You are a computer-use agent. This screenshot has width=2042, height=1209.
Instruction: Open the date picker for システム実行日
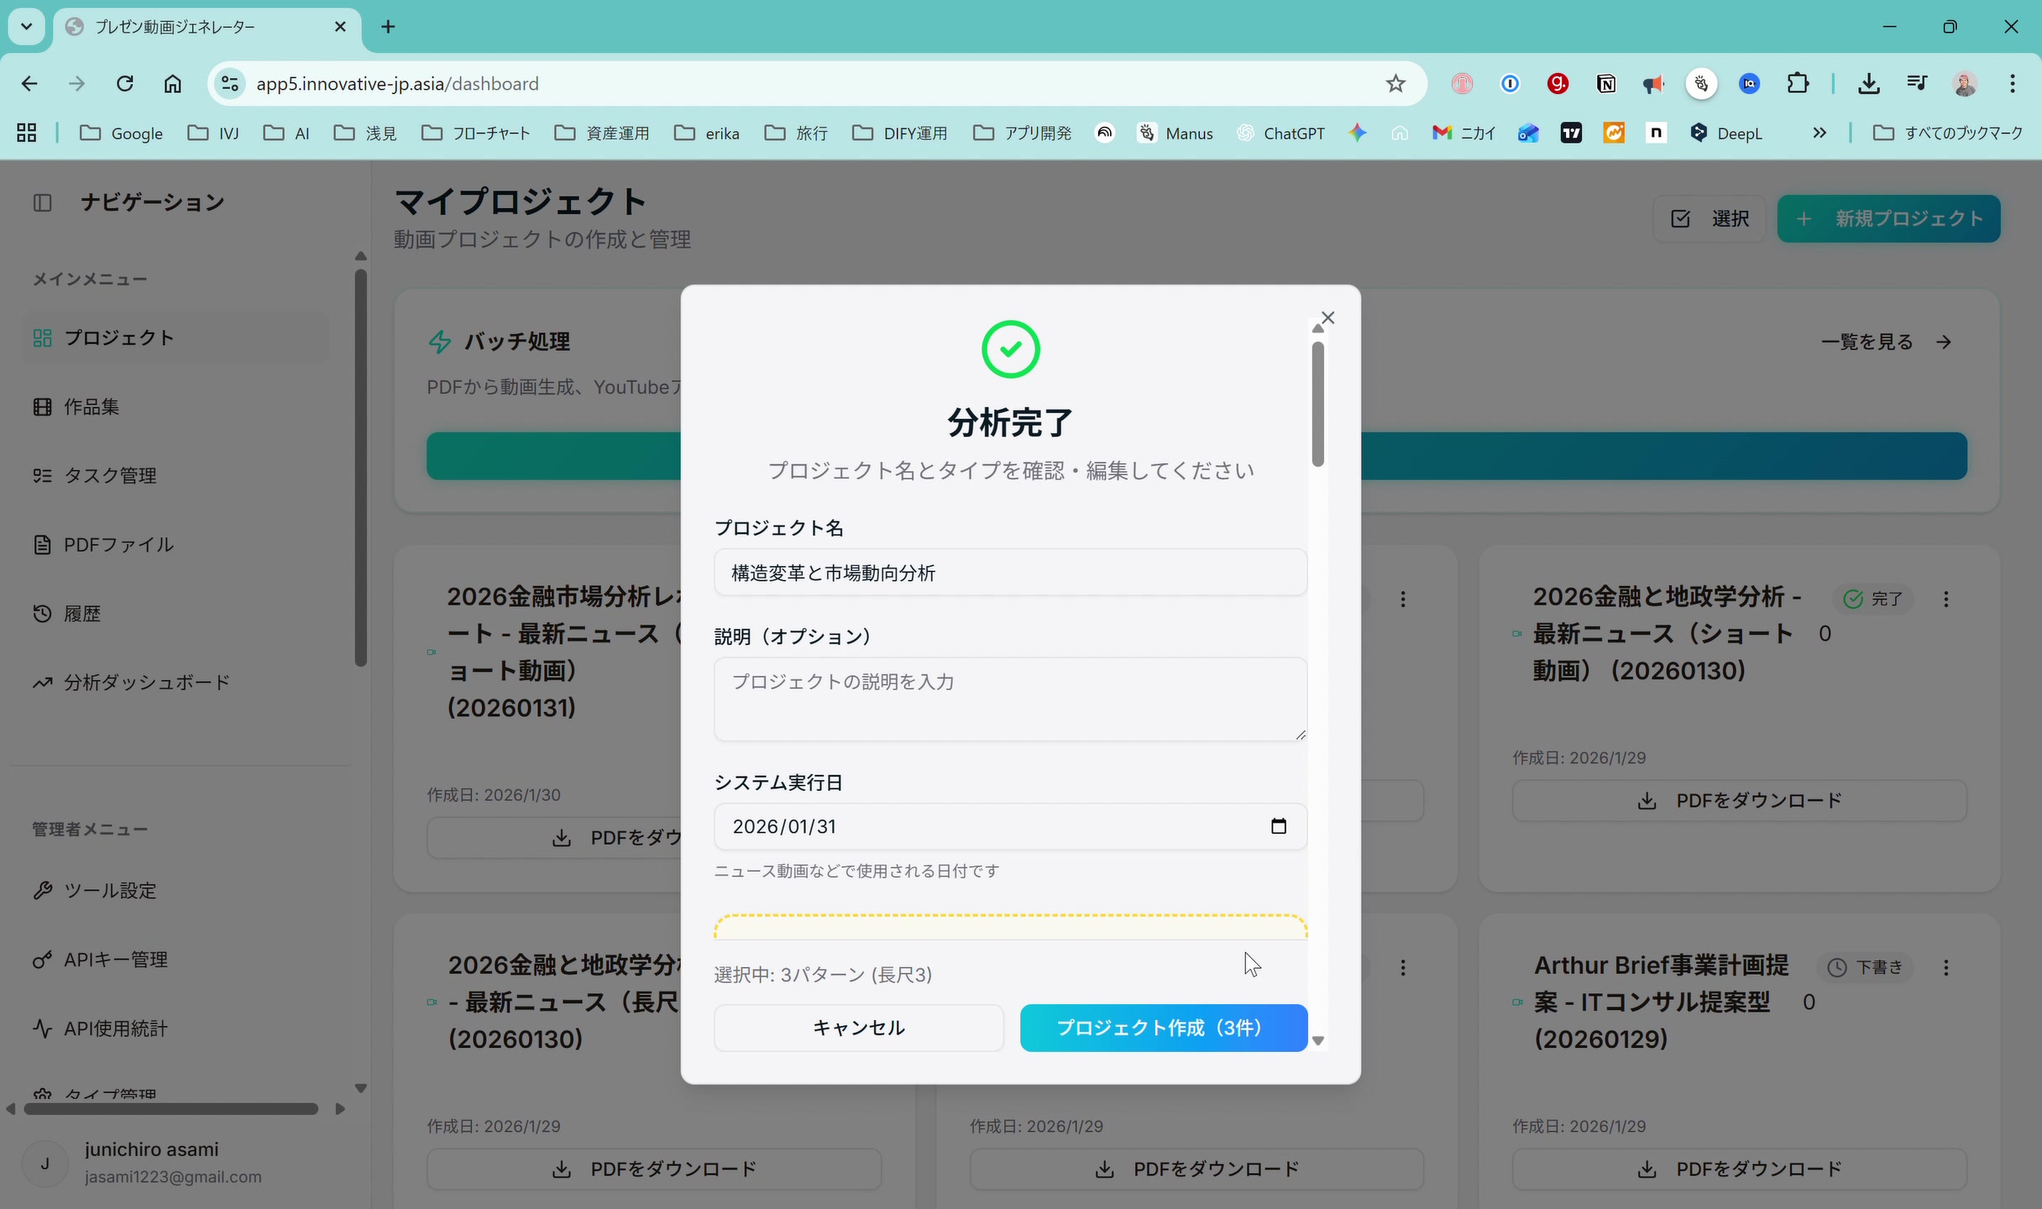pyautogui.click(x=1278, y=826)
